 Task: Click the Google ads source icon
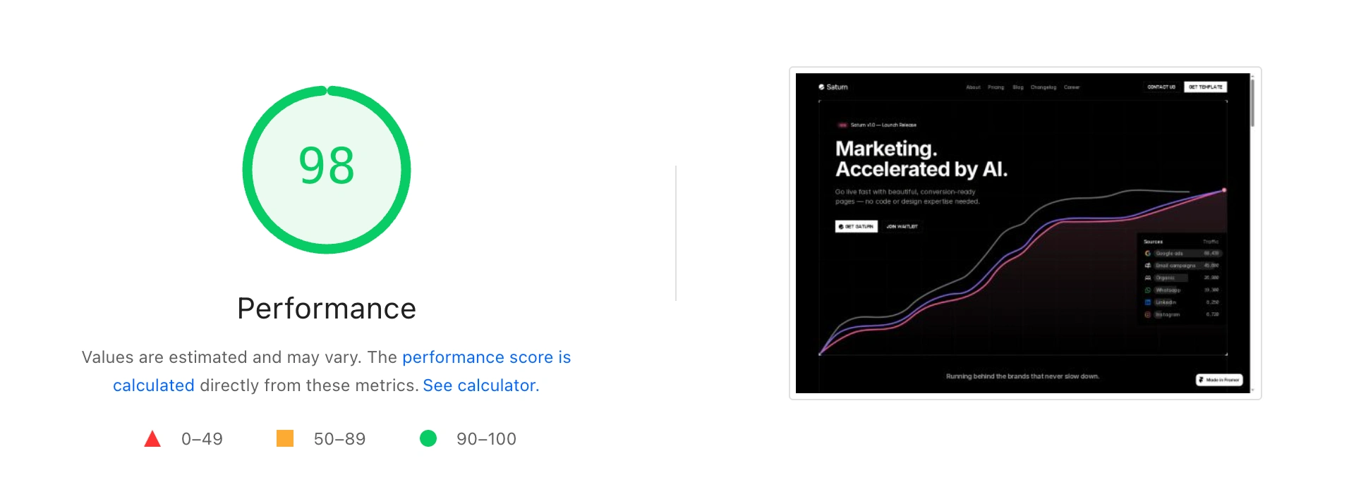point(1148,254)
